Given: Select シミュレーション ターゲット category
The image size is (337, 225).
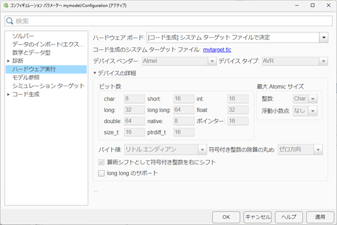Looking at the screenshot, I should coord(48,86).
